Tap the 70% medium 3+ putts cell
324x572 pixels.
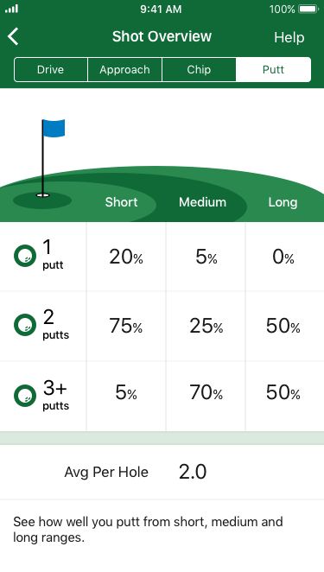(x=206, y=393)
